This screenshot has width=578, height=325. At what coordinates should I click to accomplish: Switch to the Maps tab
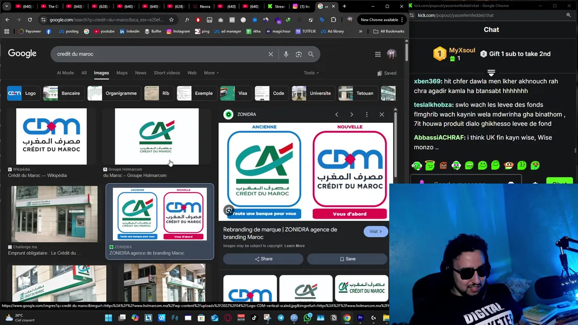pos(122,73)
